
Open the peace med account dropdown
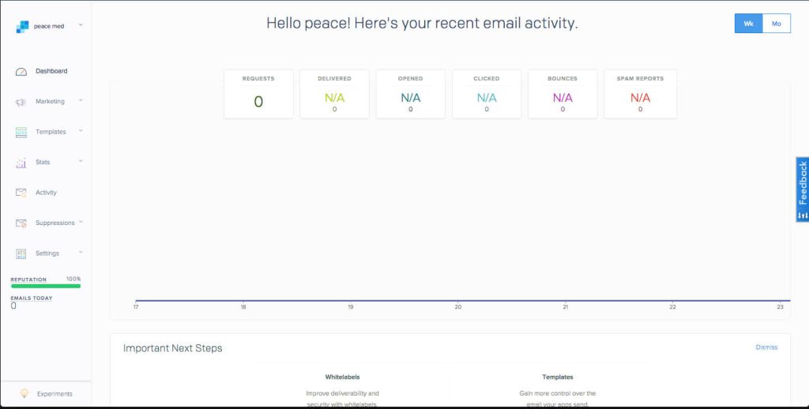click(81, 25)
